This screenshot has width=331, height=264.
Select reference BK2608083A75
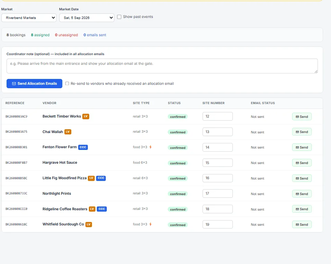[x=17, y=132]
